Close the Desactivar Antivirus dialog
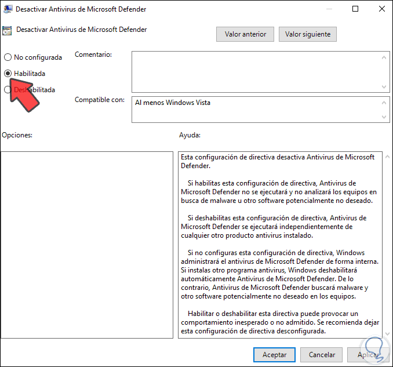This screenshot has height=367, width=393. (382, 9)
